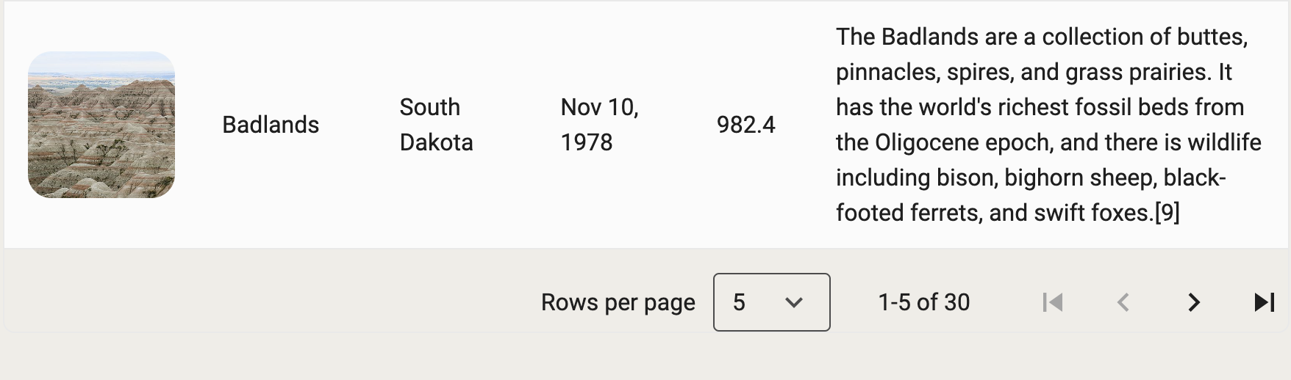Screen dimensions: 1291x380
Task: Open the [9] citation reference
Action: (1167, 213)
